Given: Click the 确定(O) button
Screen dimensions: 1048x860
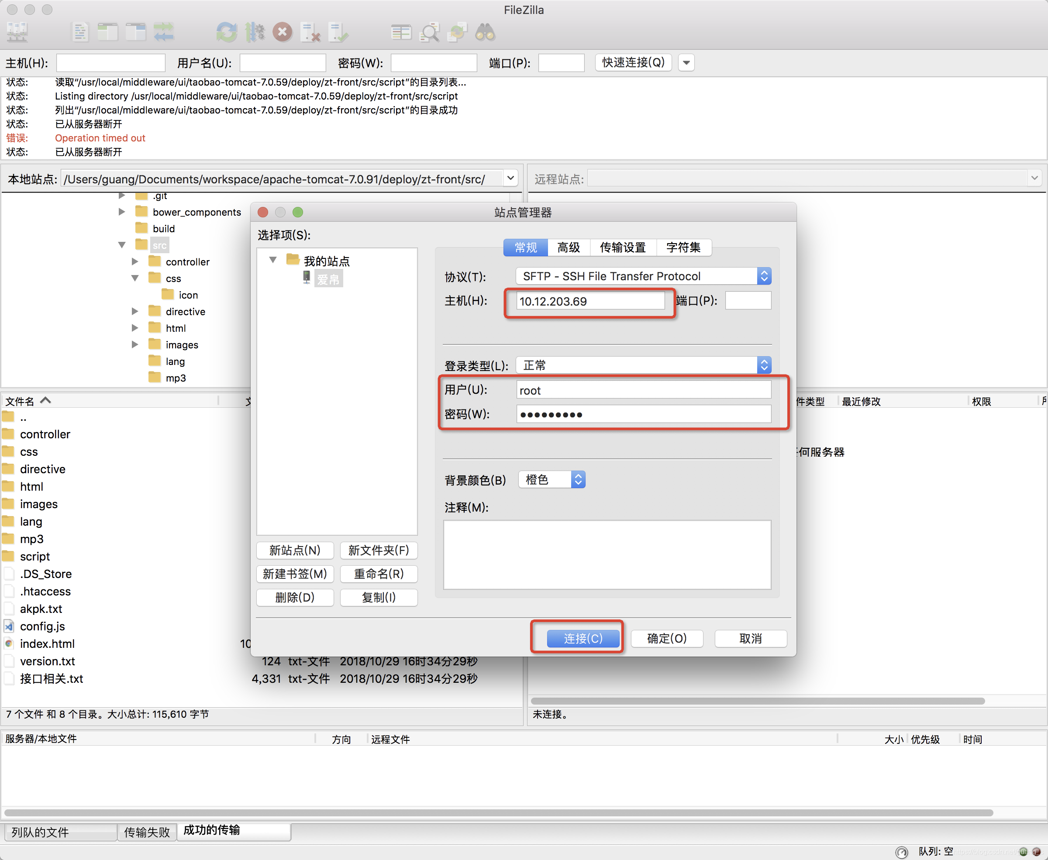Looking at the screenshot, I should coord(667,639).
